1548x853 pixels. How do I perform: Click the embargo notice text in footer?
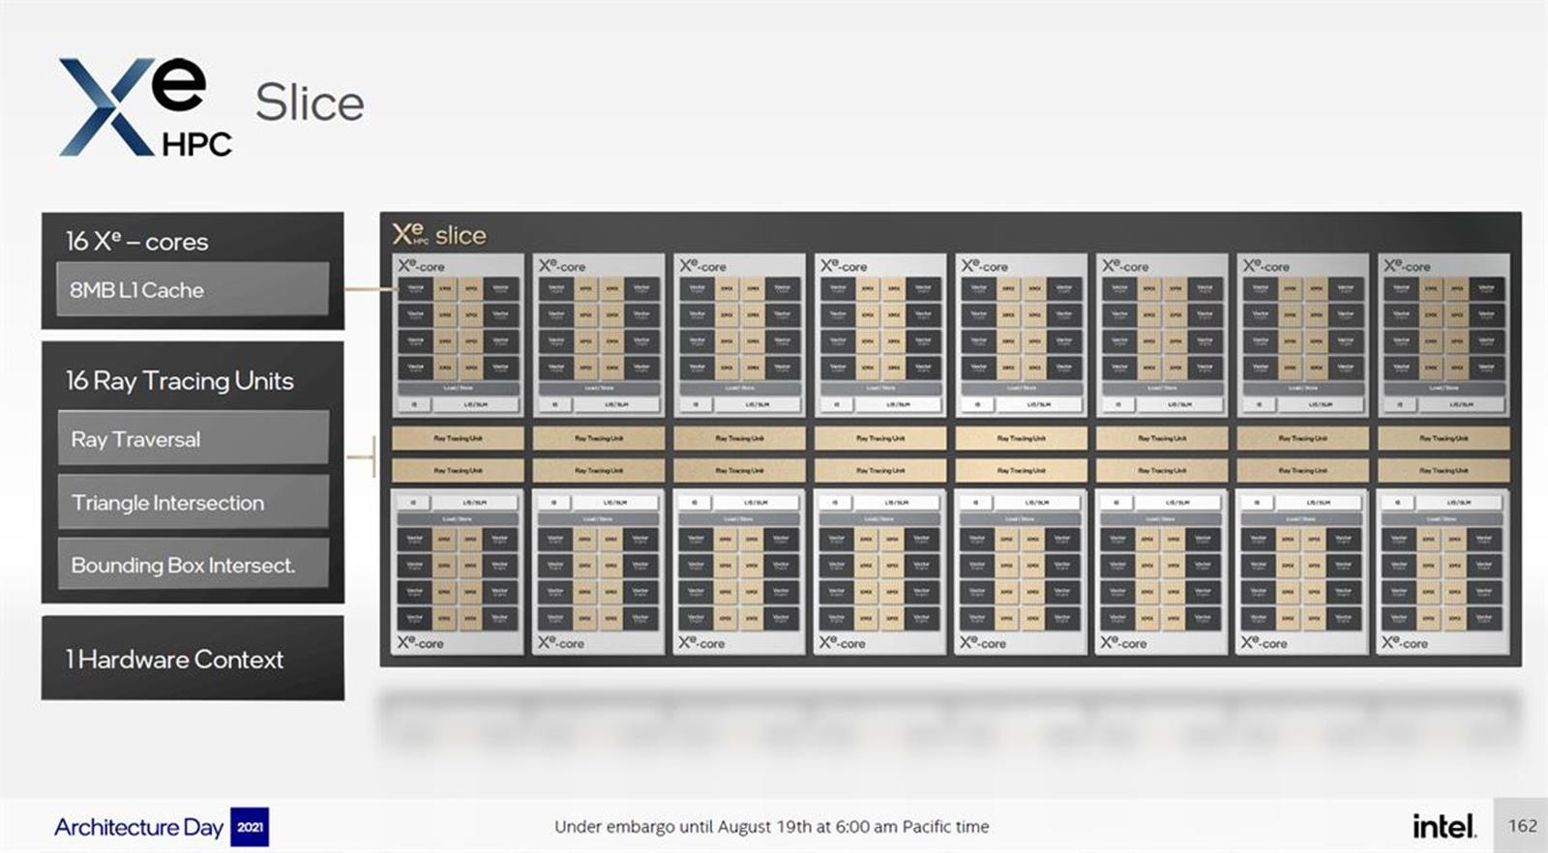click(771, 827)
